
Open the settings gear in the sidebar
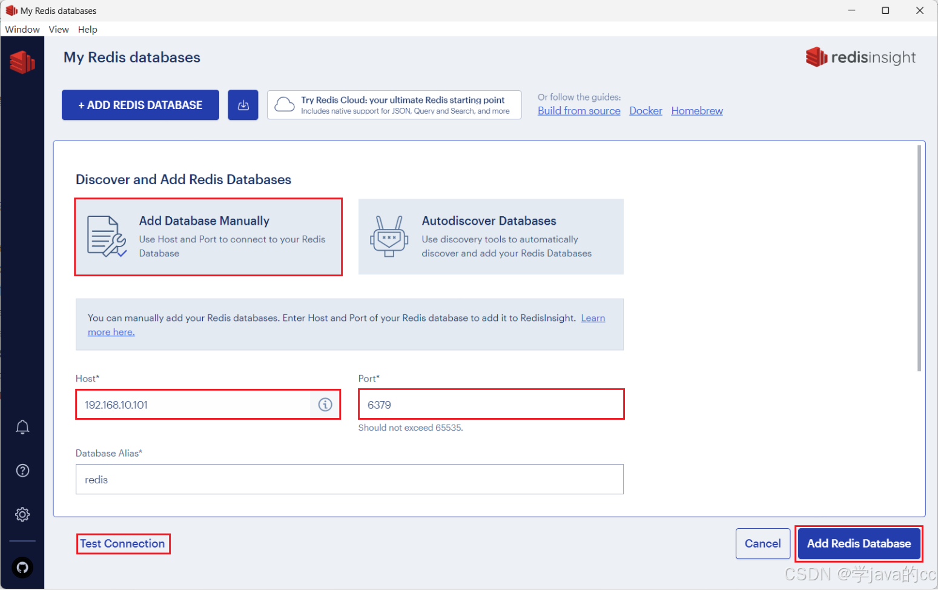(22, 514)
